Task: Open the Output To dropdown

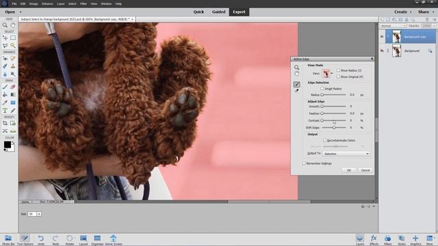Action: 346,154
